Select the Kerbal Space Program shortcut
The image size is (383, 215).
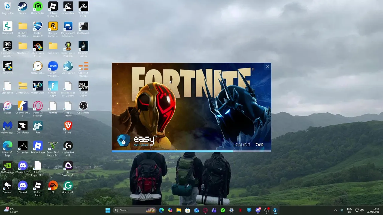click(68, 50)
